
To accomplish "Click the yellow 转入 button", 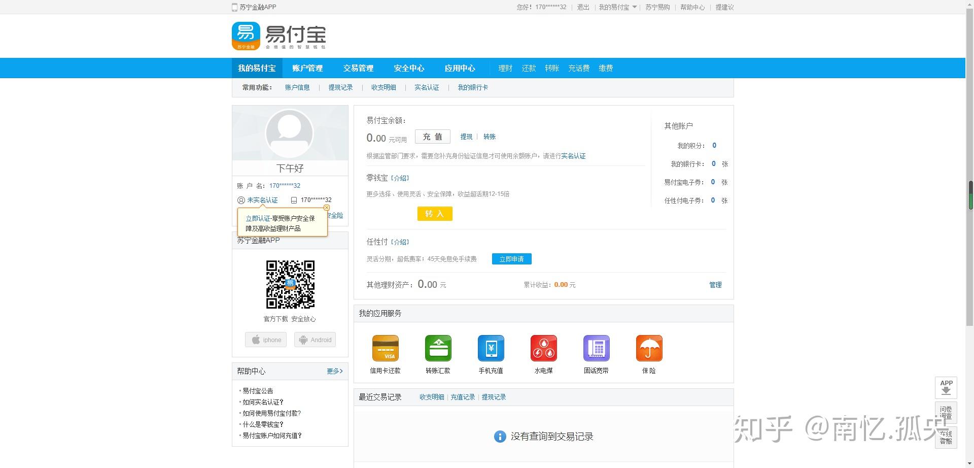I will point(435,214).
